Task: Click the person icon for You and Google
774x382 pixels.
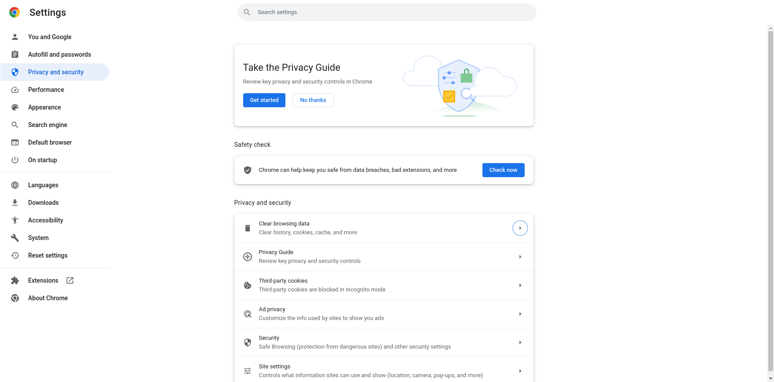Action: pyautogui.click(x=15, y=37)
